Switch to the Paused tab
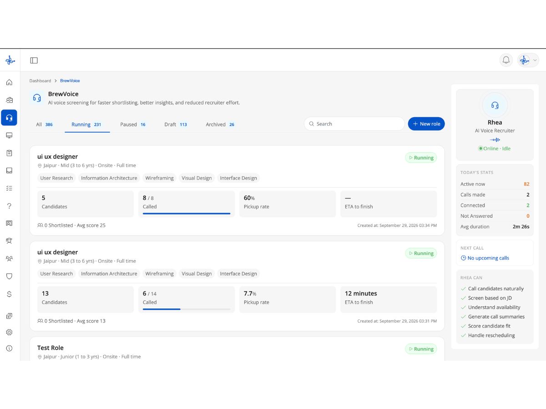The image size is (546, 409). coord(133,125)
